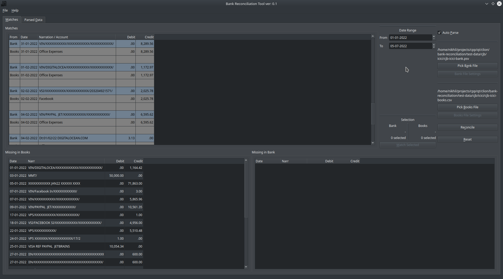Increment the To date with its up arrow

pos(434,45)
